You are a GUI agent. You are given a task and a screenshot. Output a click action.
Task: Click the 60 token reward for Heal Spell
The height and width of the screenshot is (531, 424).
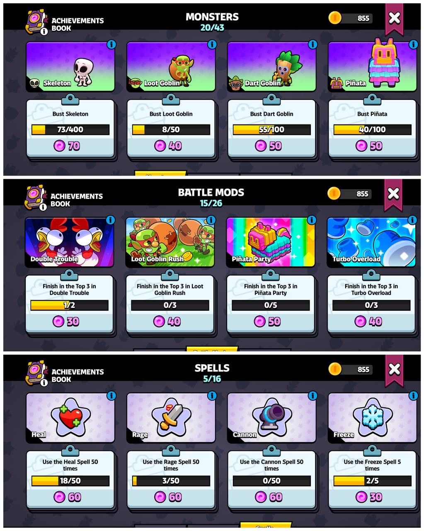(x=68, y=497)
